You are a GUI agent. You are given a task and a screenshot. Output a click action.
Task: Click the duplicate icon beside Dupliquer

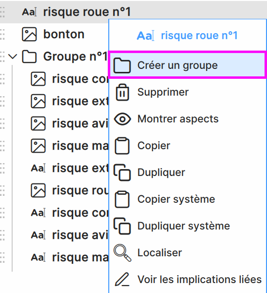click(x=122, y=173)
